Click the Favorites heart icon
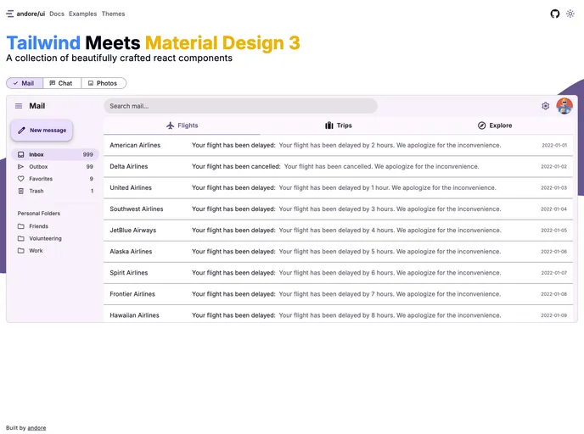The height and width of the screenshot is (434, 584). coord(21,179)
